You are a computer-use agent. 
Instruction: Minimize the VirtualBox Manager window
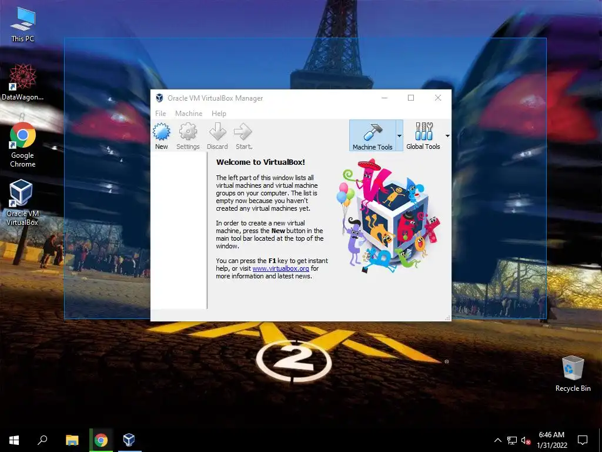click(384, 98)
